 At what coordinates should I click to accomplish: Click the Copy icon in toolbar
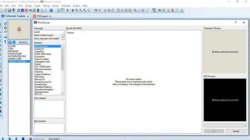click(x=109, y=10)
